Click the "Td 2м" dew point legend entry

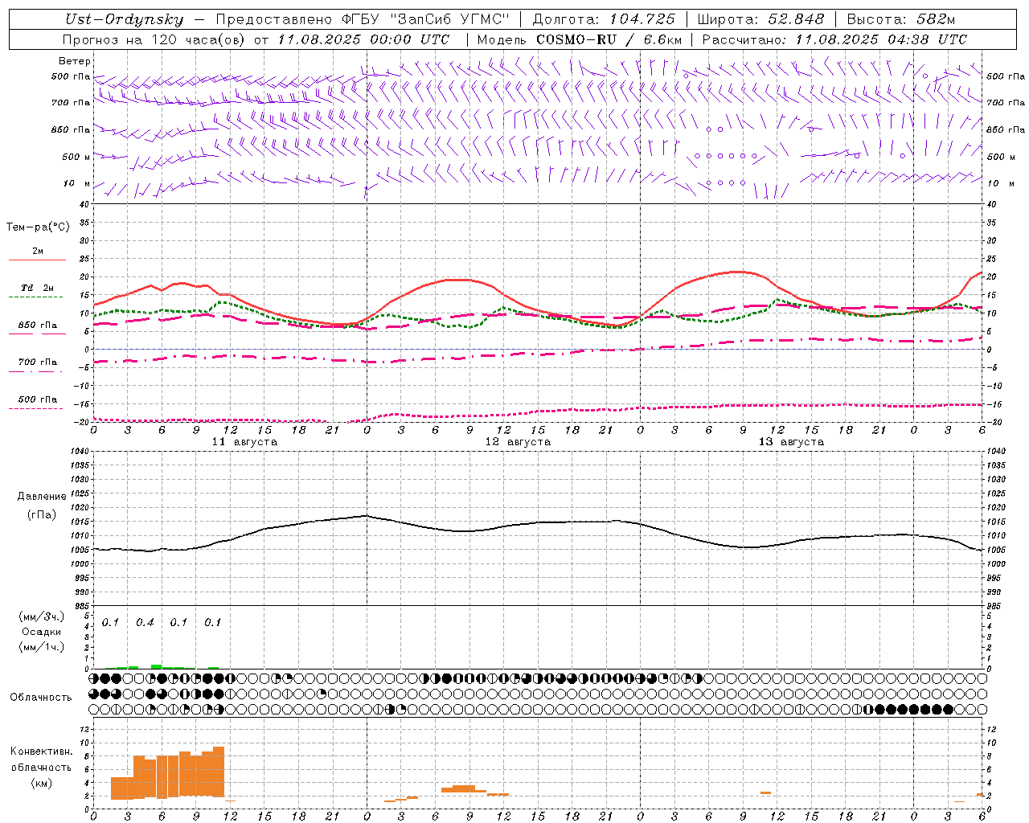pos(37,288)
